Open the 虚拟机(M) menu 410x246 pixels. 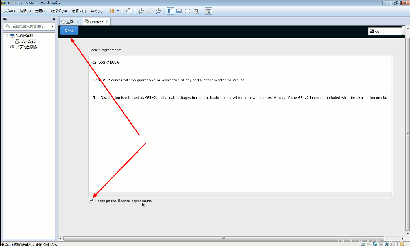(x=59, y=11)
